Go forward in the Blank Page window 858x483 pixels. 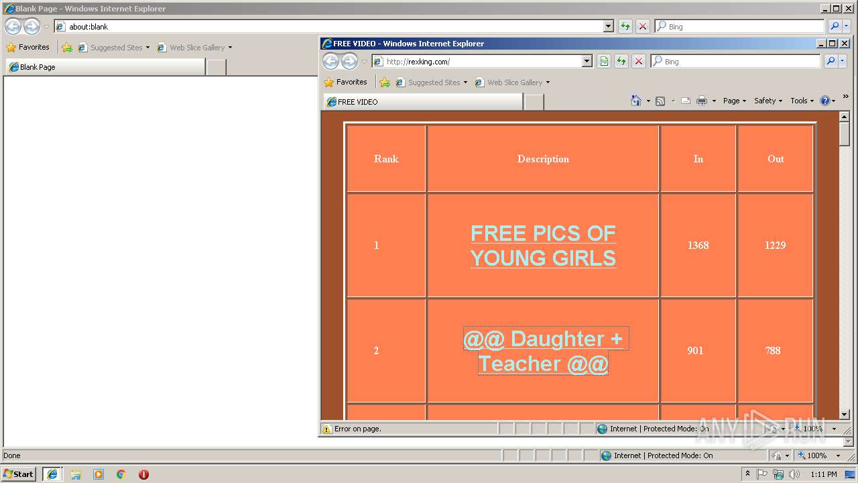32,26
